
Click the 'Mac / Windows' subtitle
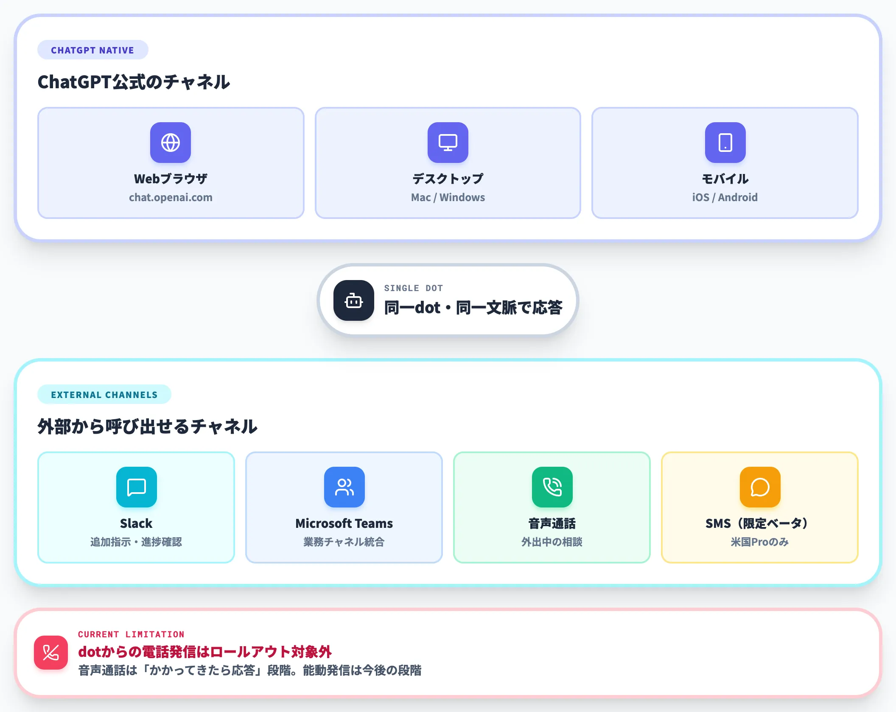(x=448, y=197)
